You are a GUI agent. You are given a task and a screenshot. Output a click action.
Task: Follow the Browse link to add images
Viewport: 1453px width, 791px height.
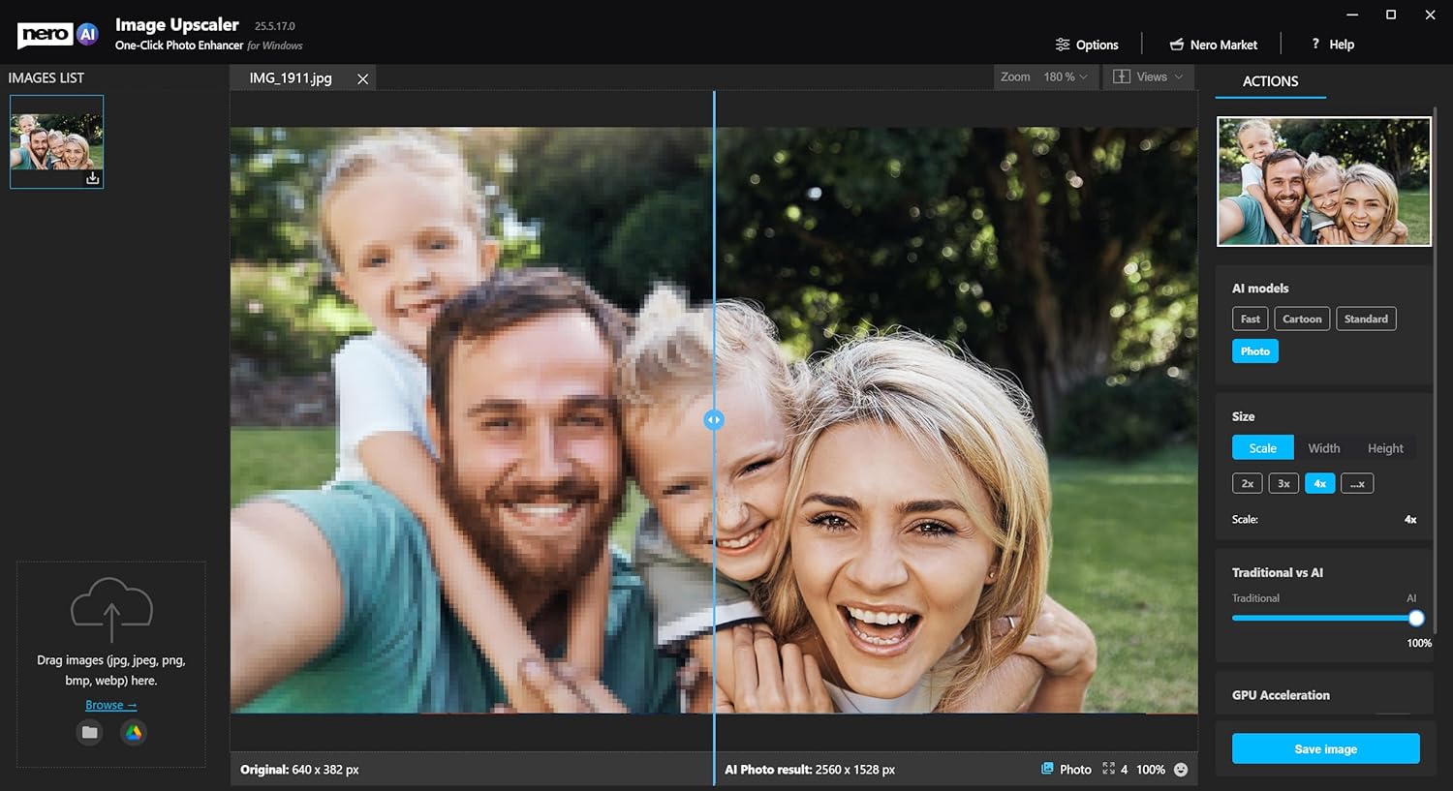110,704
